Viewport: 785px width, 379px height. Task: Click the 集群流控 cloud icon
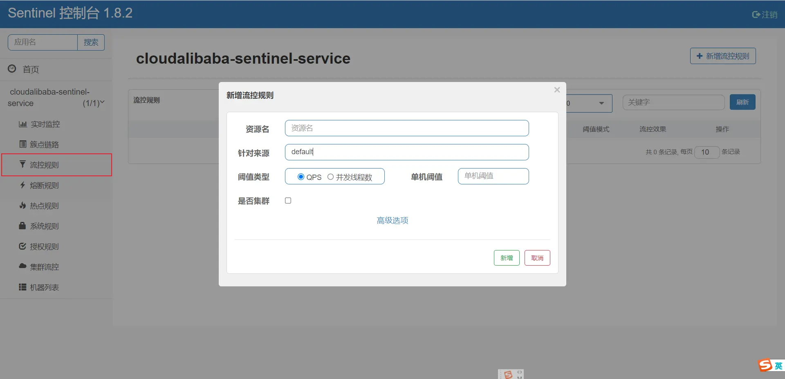(22, 266)
